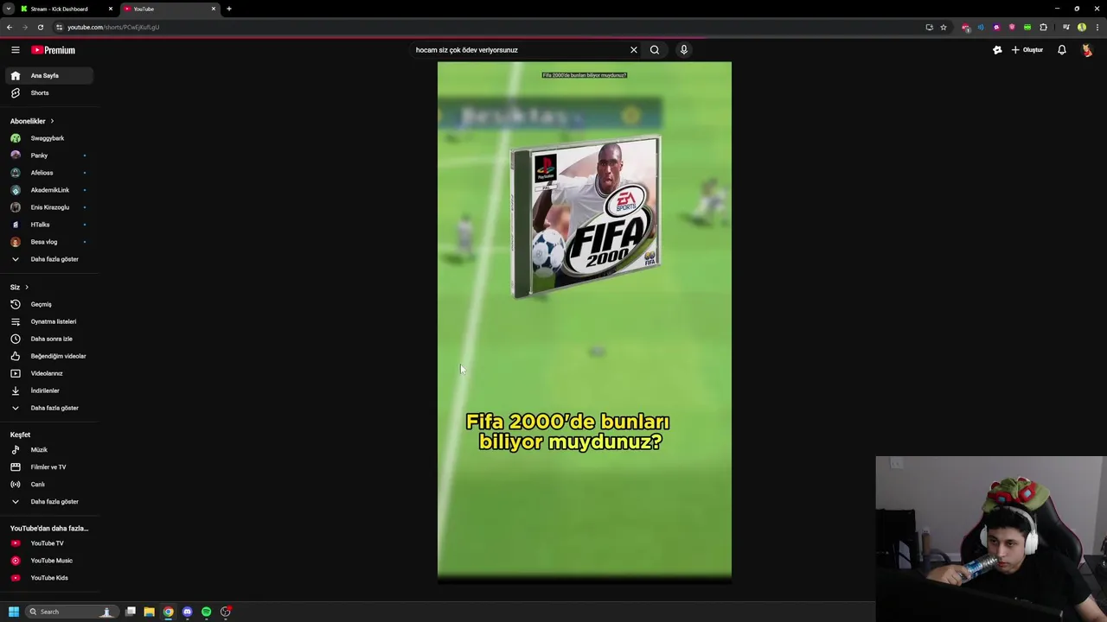Screen dimensions: 1107x622
Task: Open Filmler ve TV in Keşfet
Action: (48, 467)
